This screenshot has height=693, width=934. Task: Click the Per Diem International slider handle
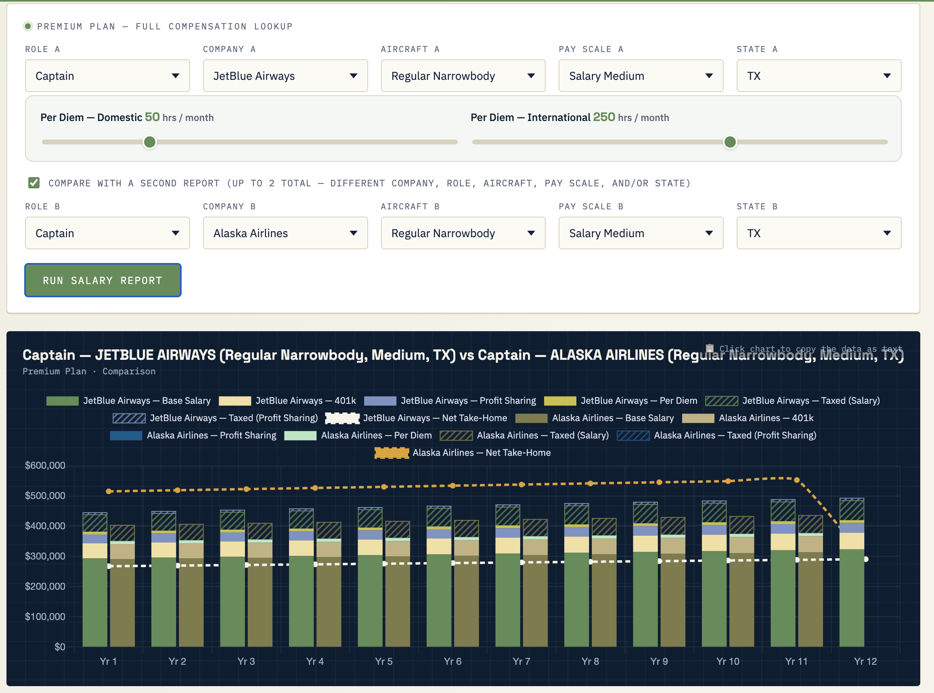[x=730, y=142]
